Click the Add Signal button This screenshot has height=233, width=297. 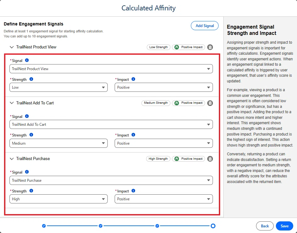205,26
